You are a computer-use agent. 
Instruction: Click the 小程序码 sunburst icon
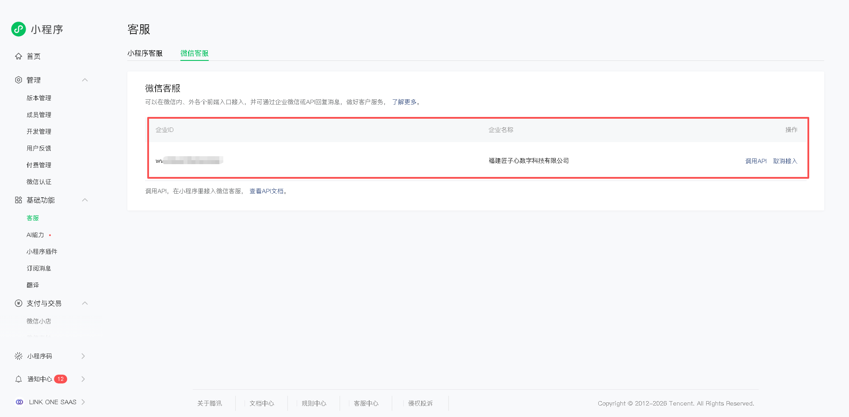click(x=19, y=356)
